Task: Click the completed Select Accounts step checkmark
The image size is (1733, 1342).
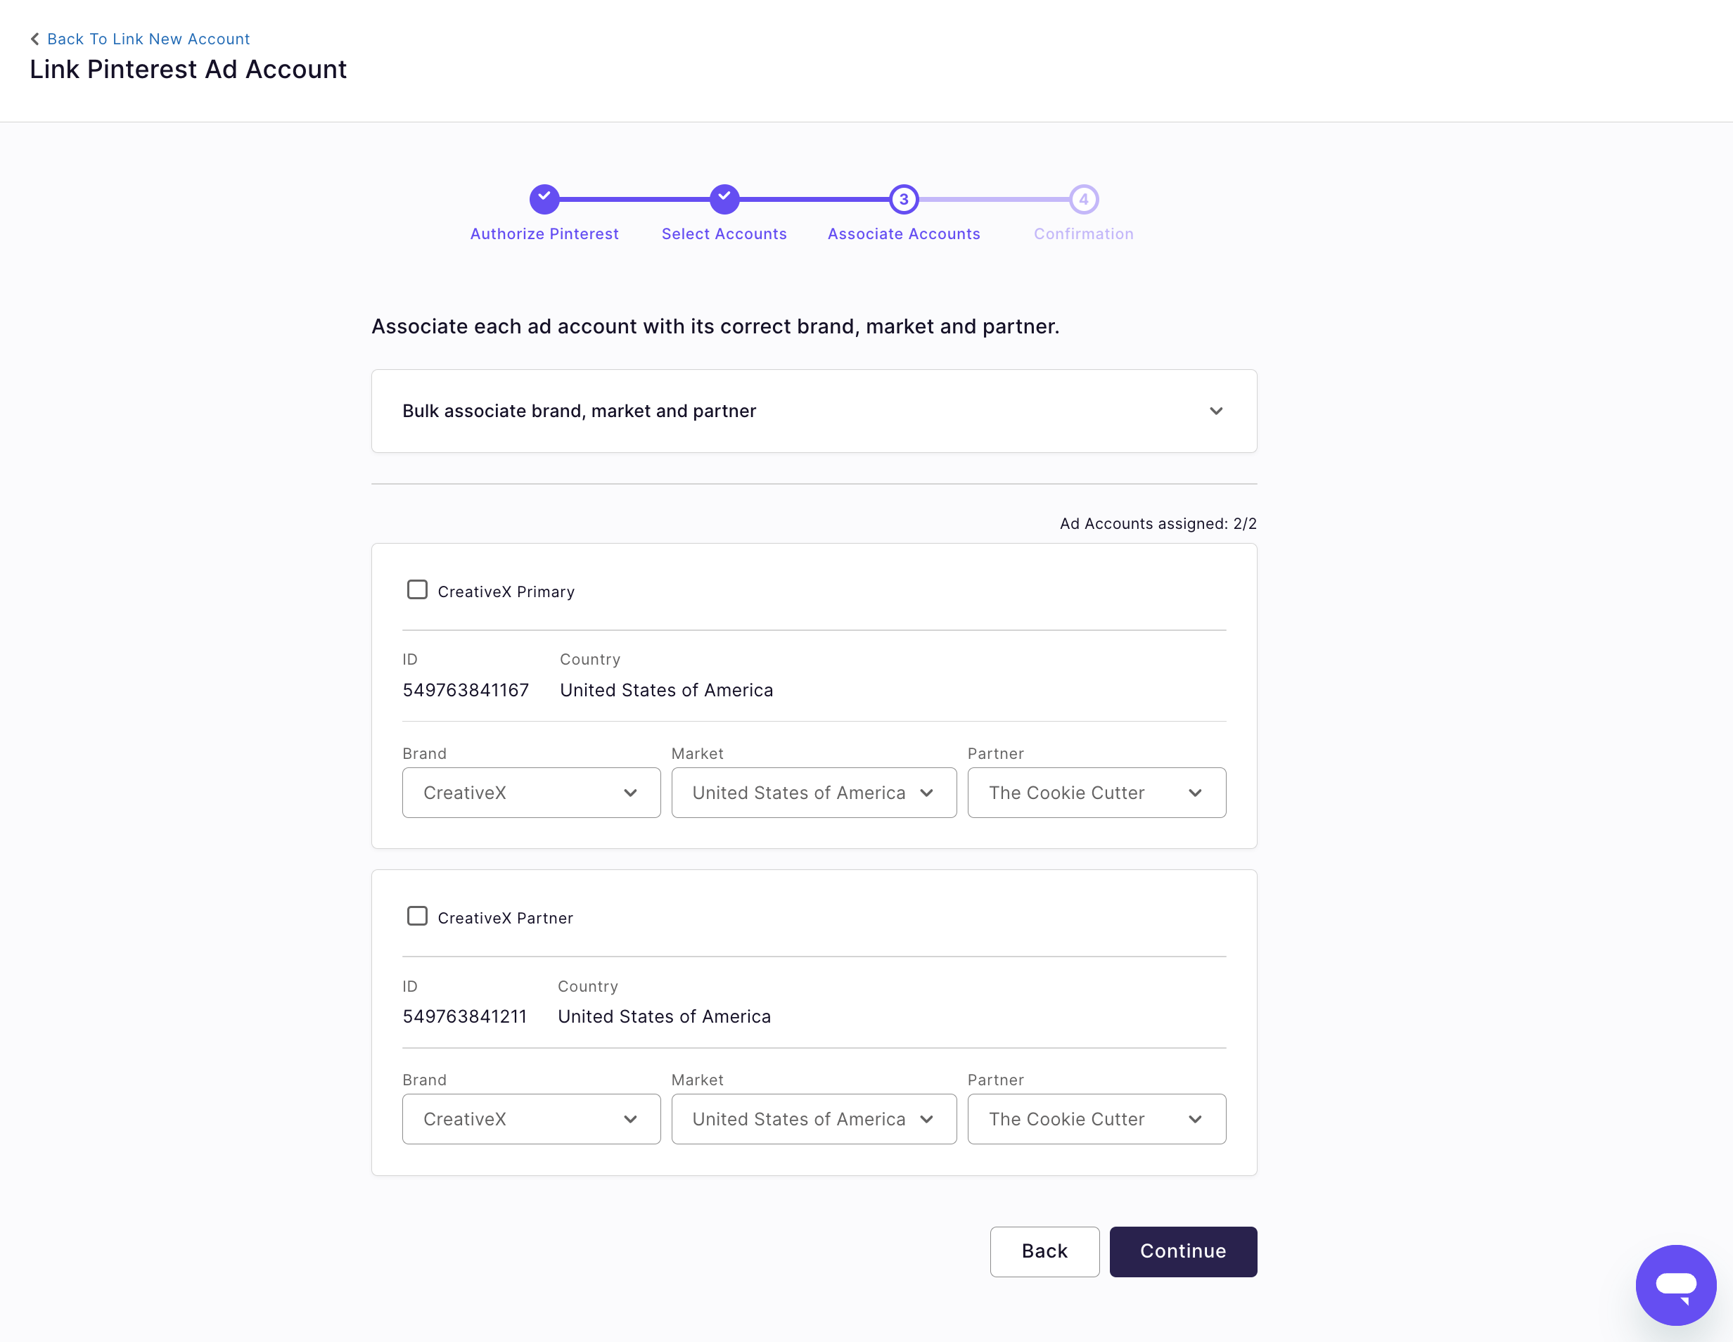Action: (724, 199)
